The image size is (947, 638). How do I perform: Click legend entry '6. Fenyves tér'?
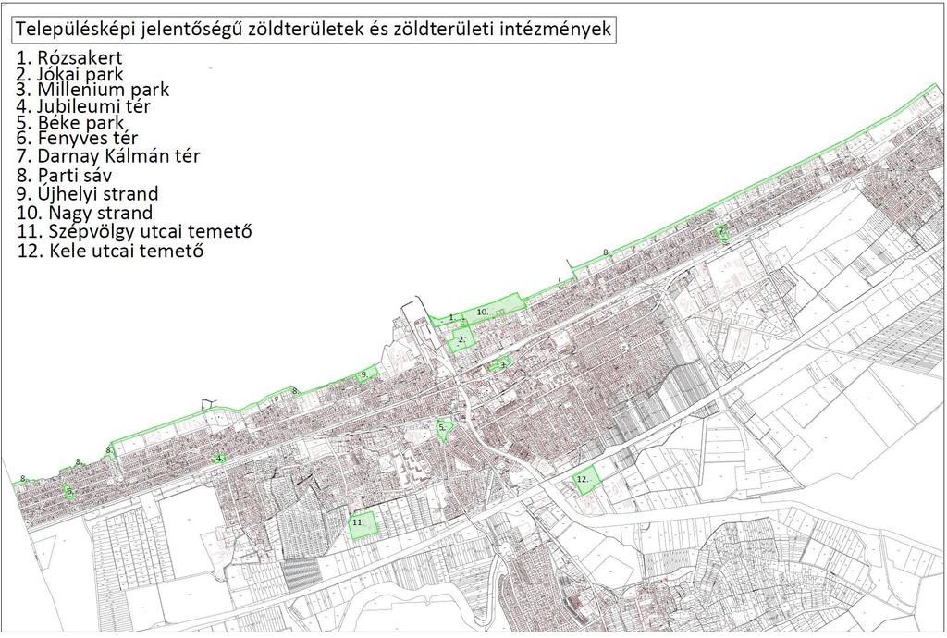[78, 139]
